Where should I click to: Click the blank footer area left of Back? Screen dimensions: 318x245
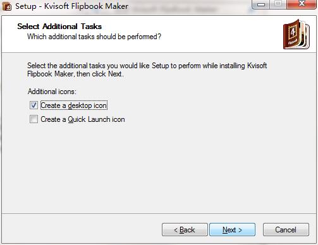coord(82,229)
